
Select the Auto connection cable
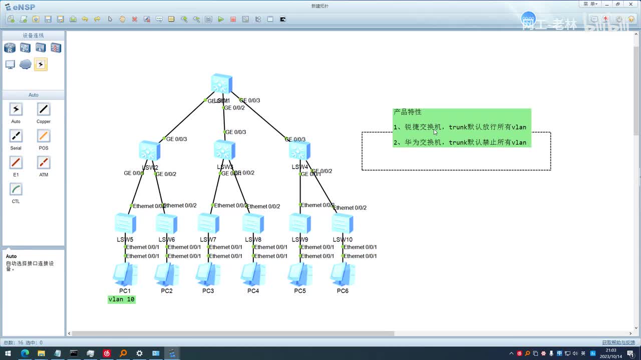coord(16,109)
